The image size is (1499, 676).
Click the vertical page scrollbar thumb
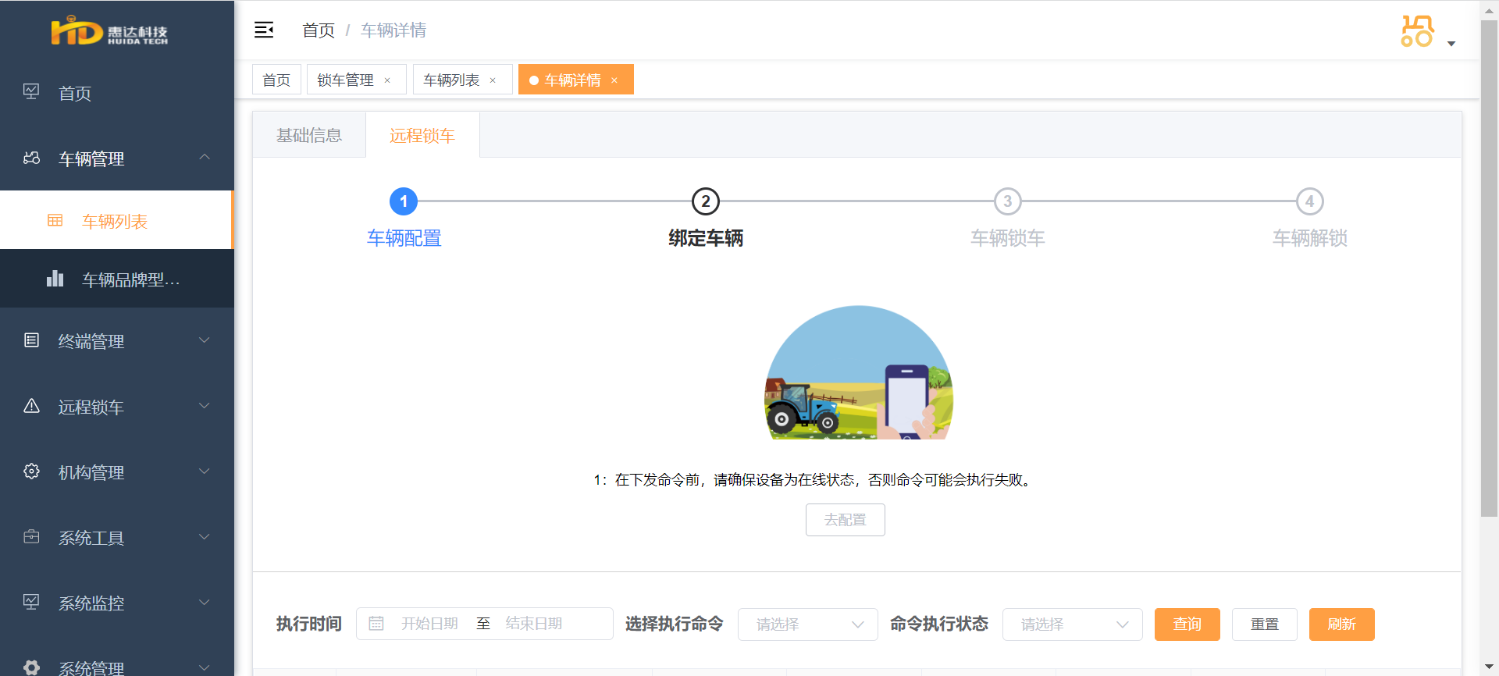click(1489, 268)
